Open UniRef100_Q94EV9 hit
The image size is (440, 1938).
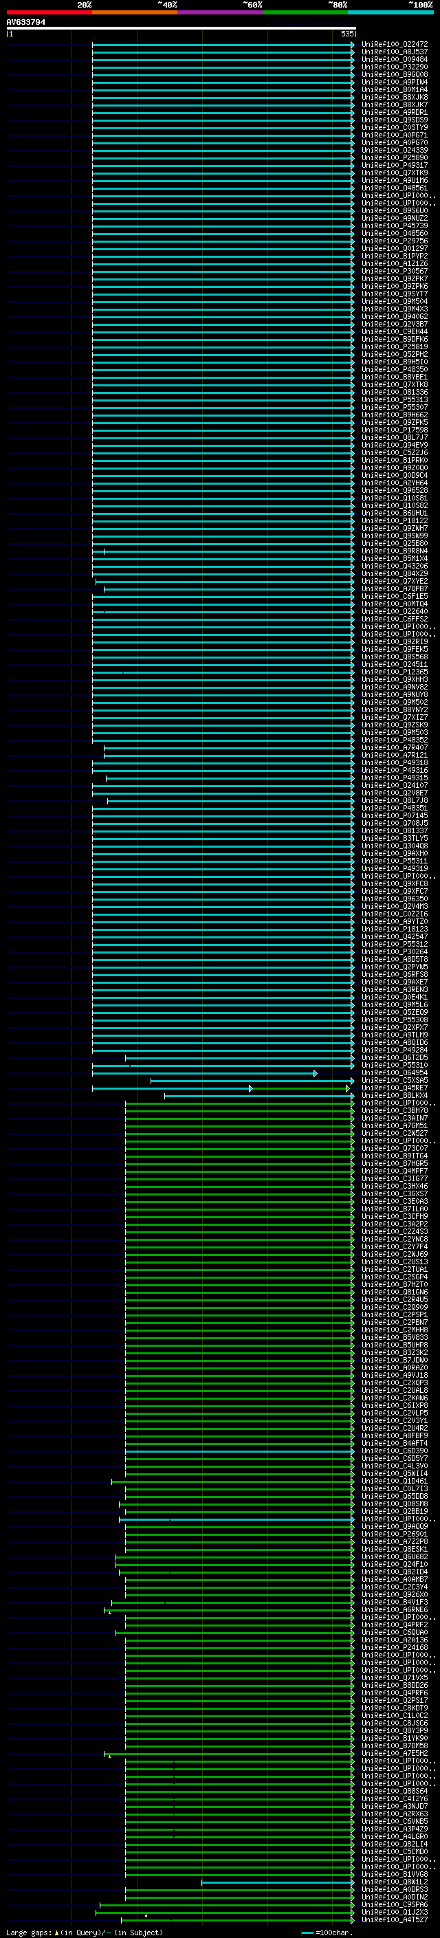tap(394, 445)
